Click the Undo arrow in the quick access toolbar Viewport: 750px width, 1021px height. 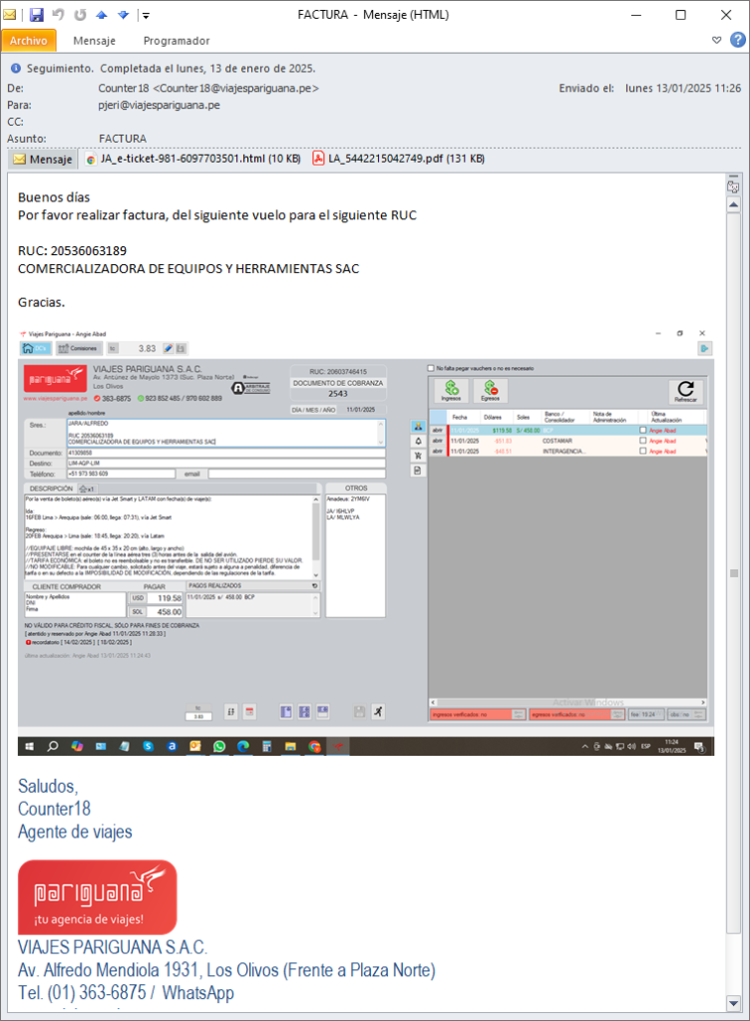[59, 14]
